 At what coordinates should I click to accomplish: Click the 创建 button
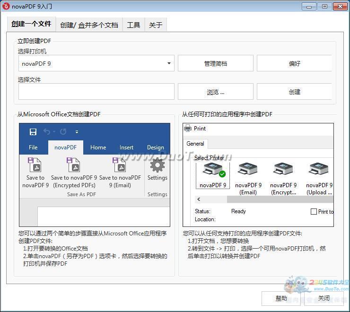(294, 92)
